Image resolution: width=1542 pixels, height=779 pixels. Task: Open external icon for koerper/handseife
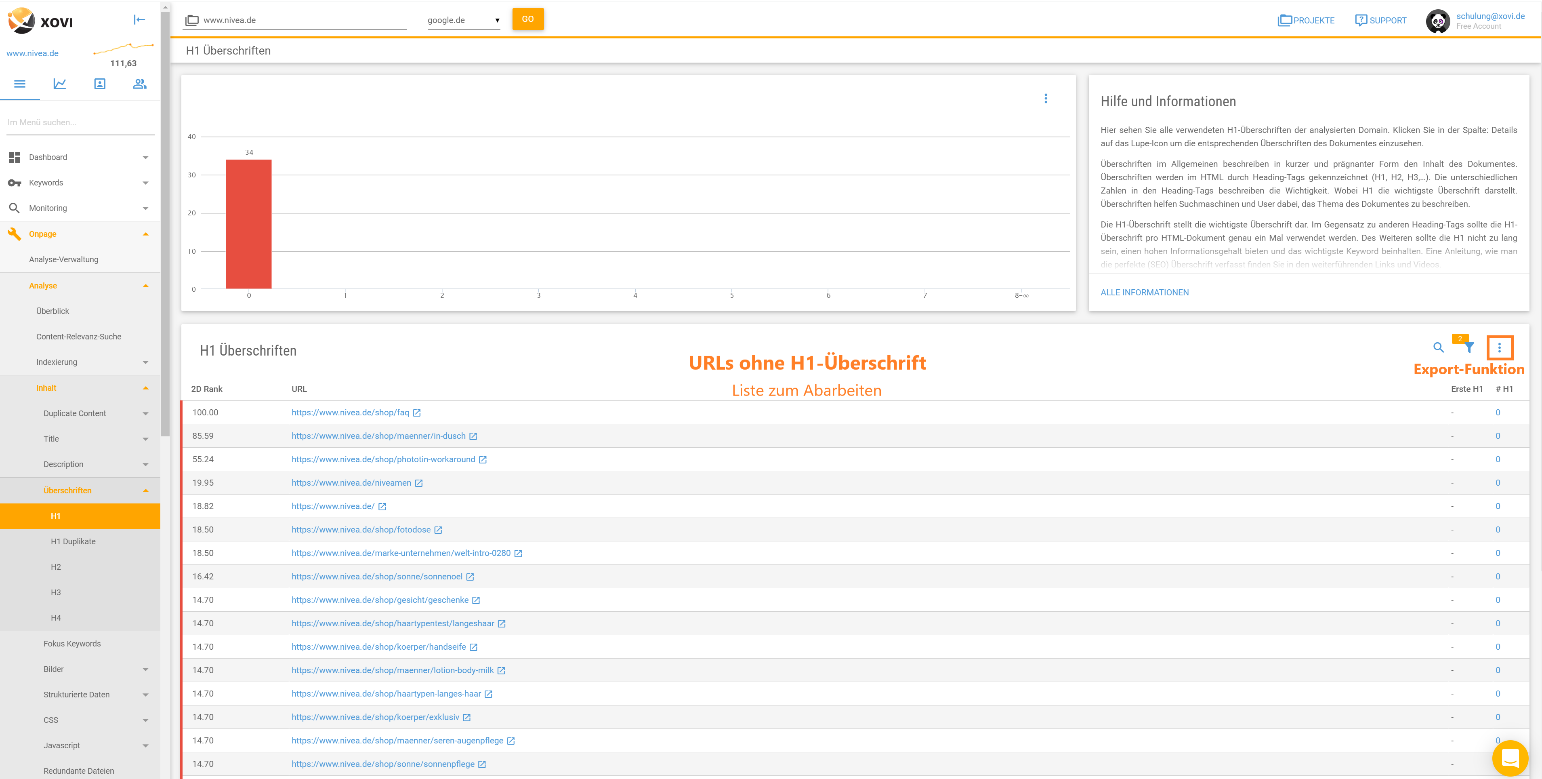473,647
